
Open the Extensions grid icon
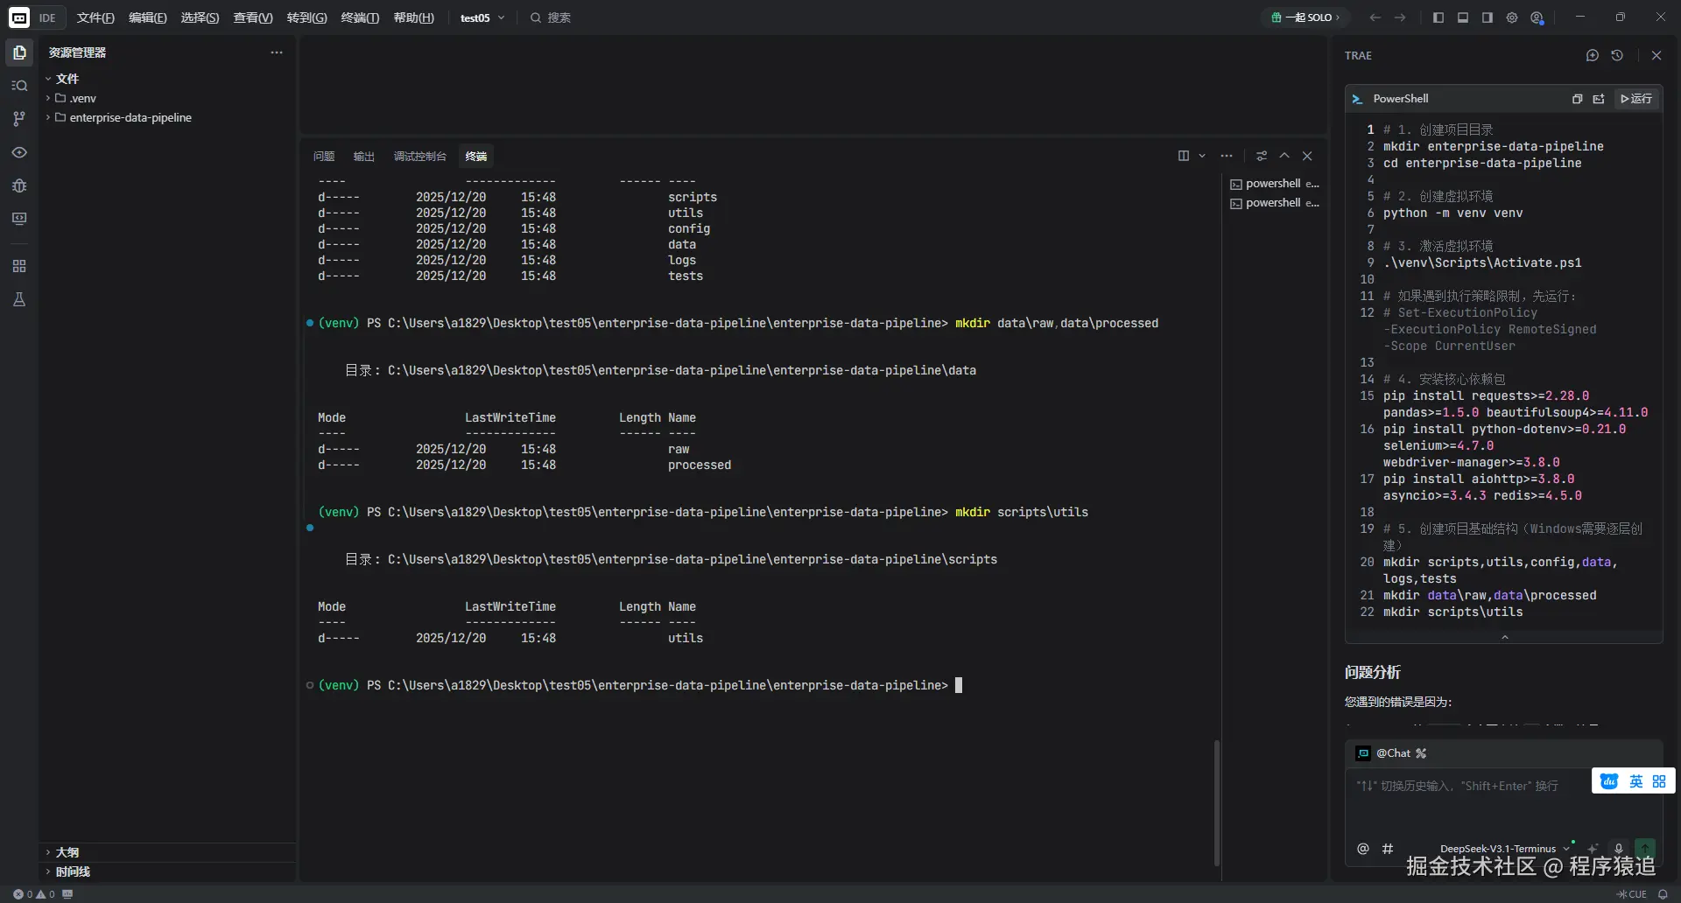pyautogui.click(x=19, y=266)
